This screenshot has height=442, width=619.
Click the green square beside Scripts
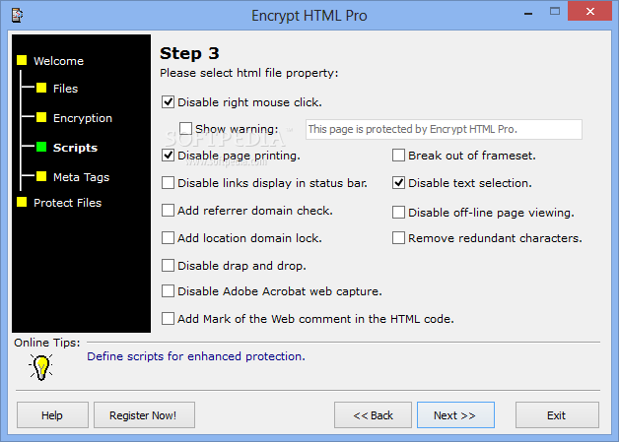[x=41, y=147]
